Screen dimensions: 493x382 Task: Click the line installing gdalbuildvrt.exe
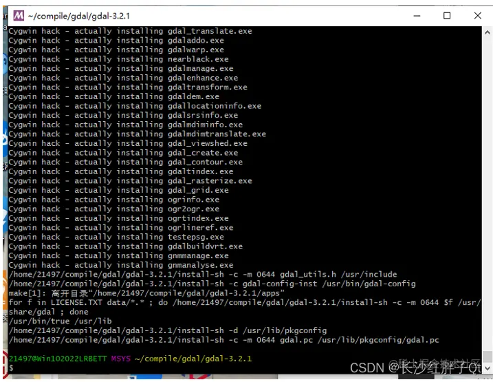tap(125, 246)
